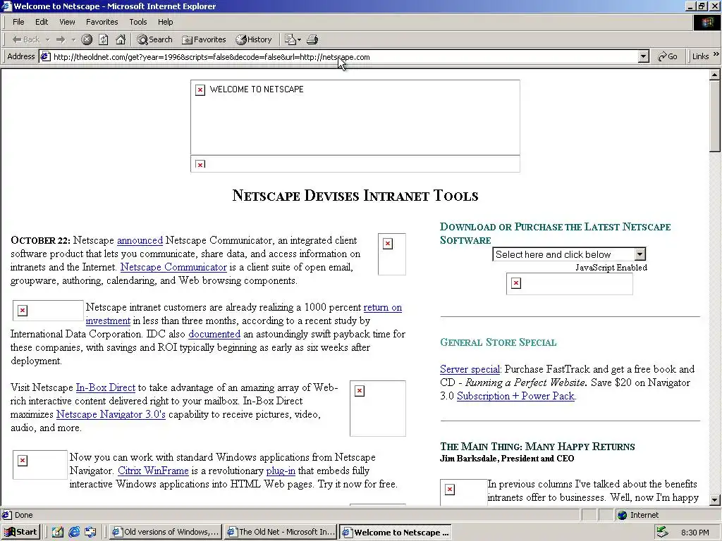Open 'Select here and click below' dropdown

pos(569,254)
